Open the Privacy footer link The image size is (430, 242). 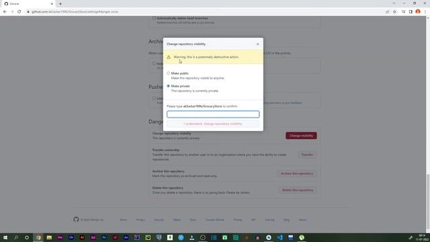point(140,220)
